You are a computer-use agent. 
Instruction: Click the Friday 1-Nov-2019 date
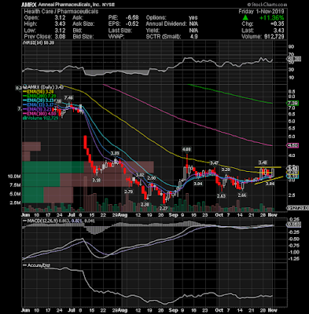coord(261,11)
